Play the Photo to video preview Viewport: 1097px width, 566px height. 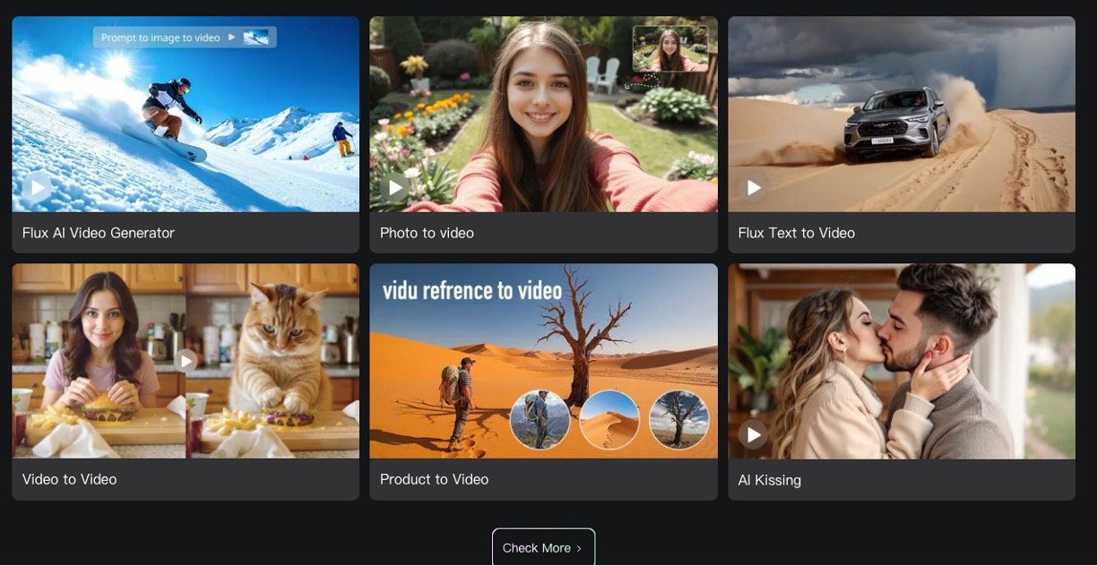click(395, 187)
